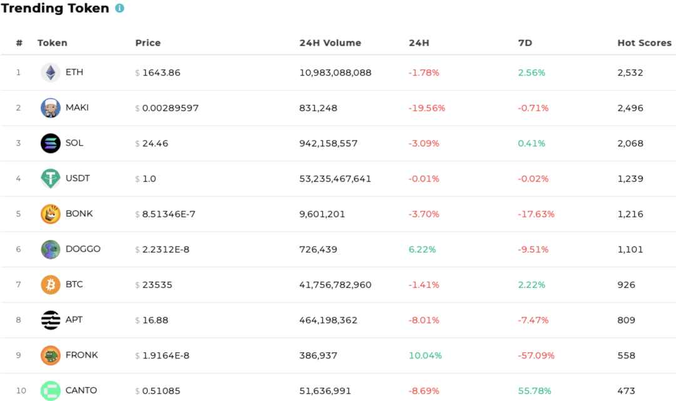Click CANTO volume 51,636,991

(325, 390)
